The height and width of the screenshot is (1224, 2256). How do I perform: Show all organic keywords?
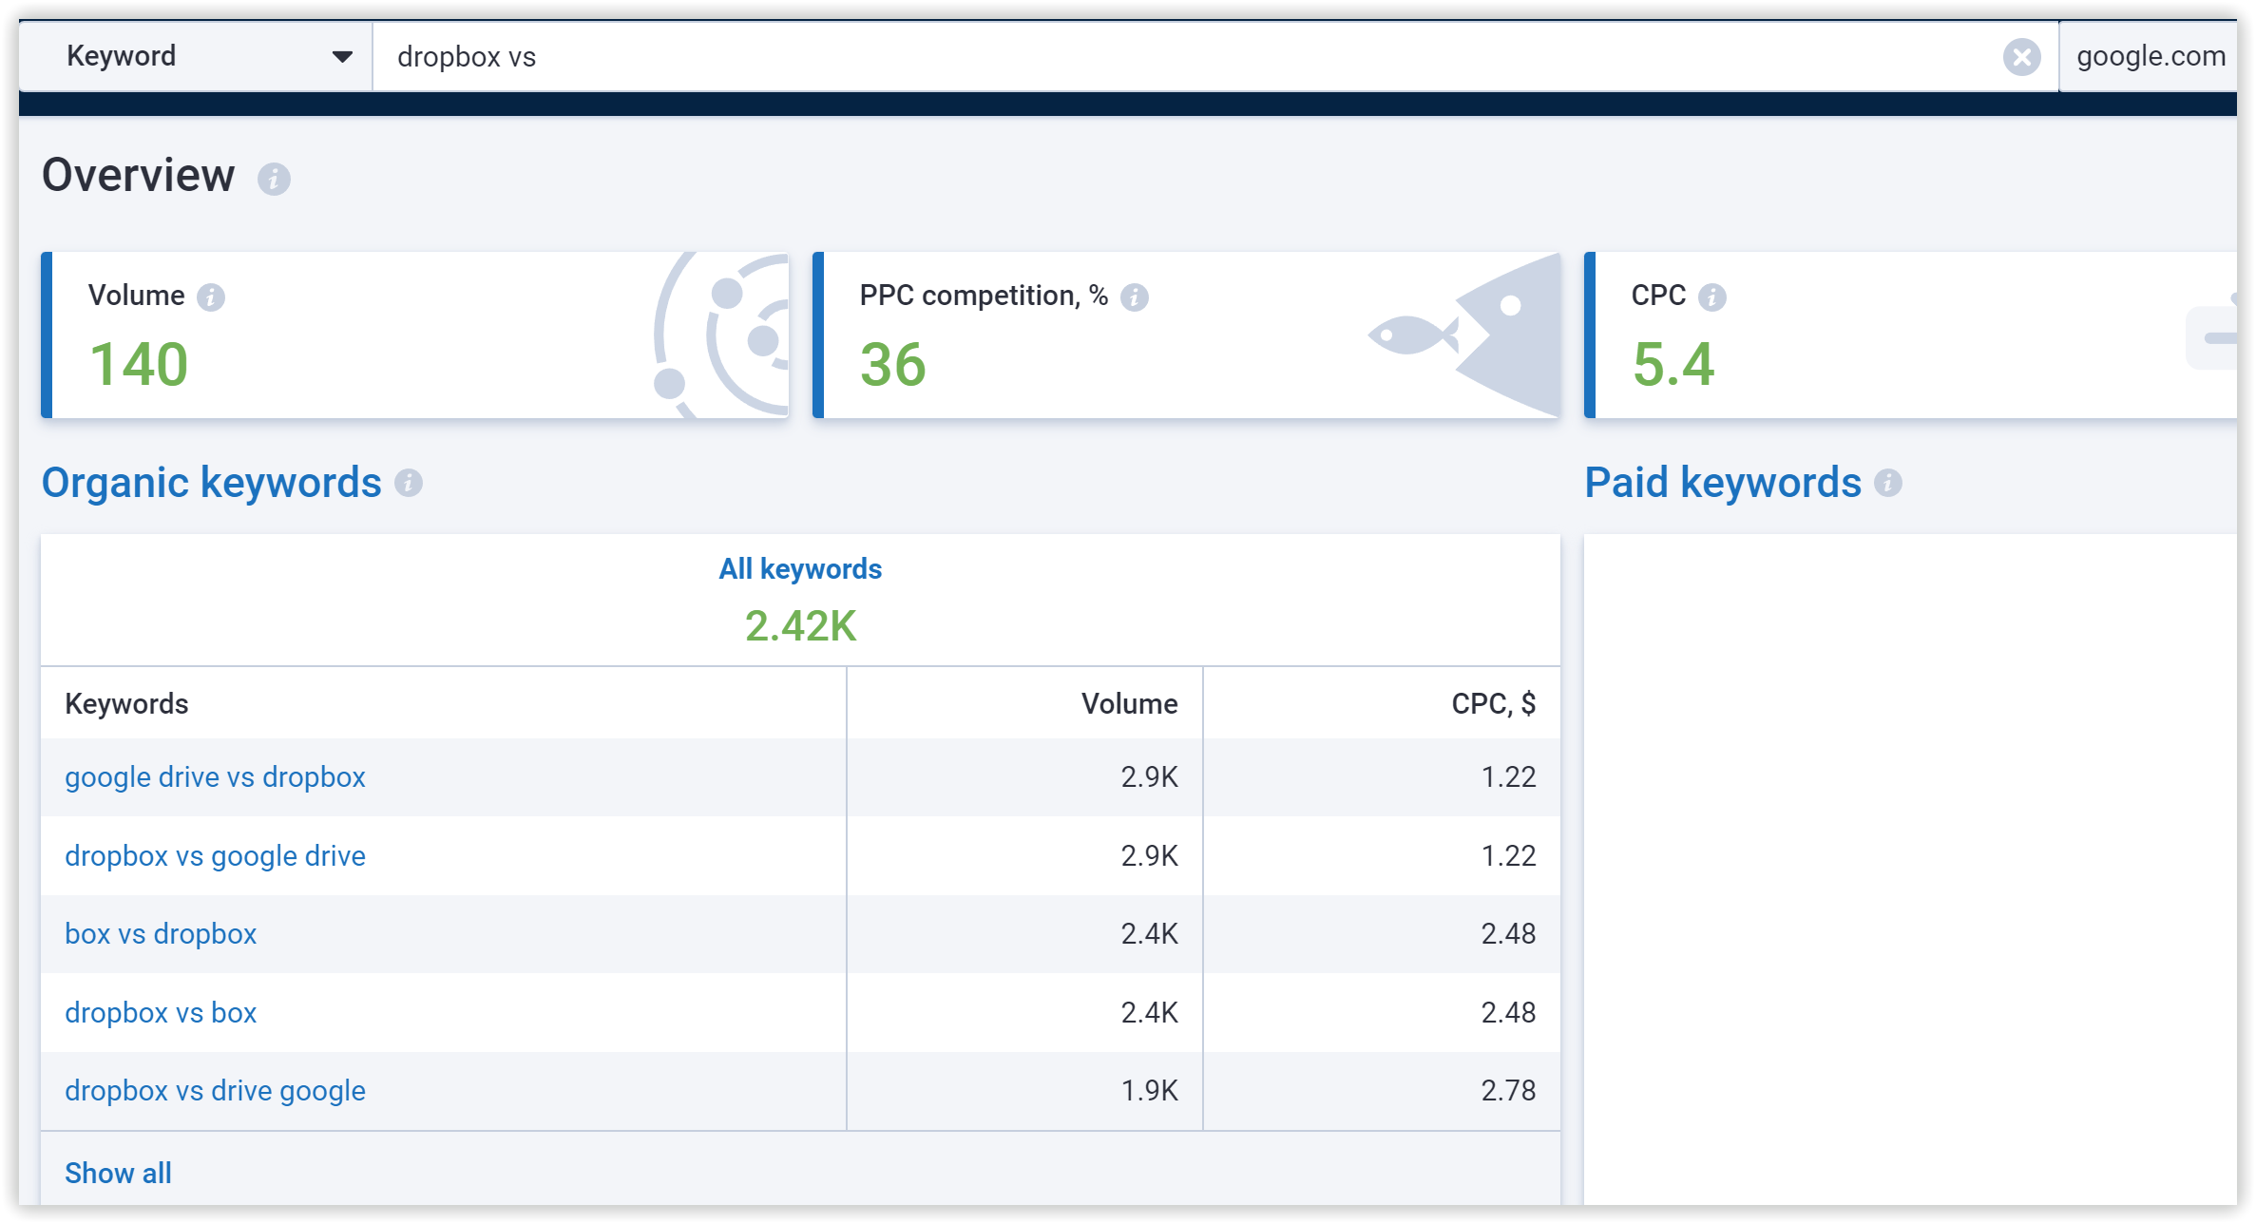(118, 1173)
